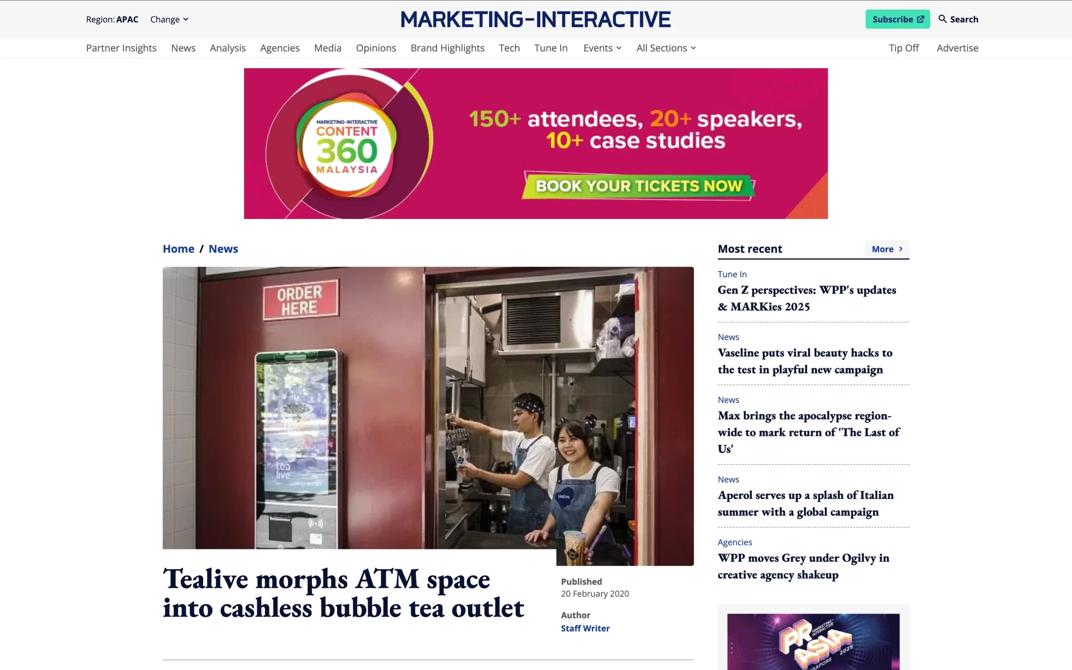Image resolution: width=1072 pixels, height=670 pixels.
Task: Click the external-link icon on Subscribe
Action: (920, 19)
